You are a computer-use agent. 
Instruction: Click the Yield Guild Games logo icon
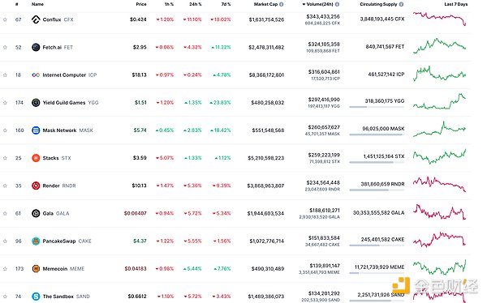point(36,103)
